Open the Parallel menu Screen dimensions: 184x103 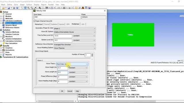point(51,5)
